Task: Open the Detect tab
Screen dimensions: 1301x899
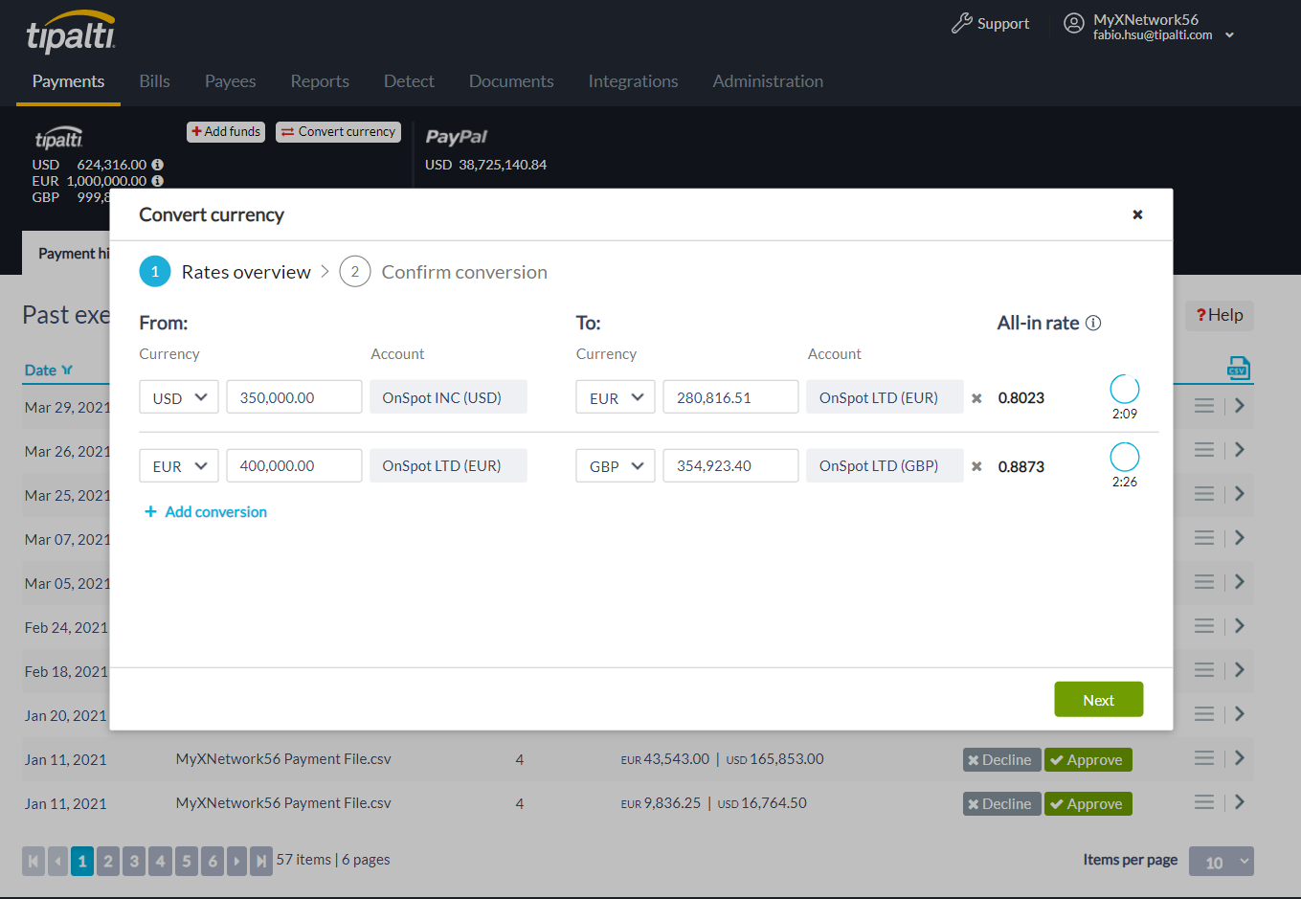Action: click(409, 81)
